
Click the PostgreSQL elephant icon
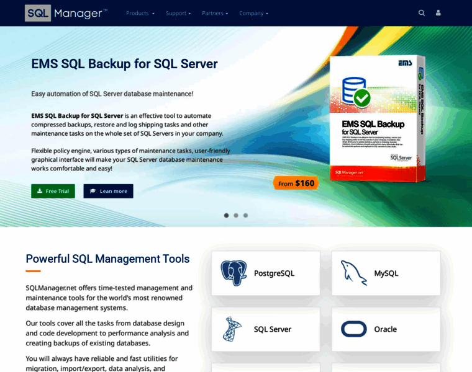pyautogui.click(x=234, y=273)
